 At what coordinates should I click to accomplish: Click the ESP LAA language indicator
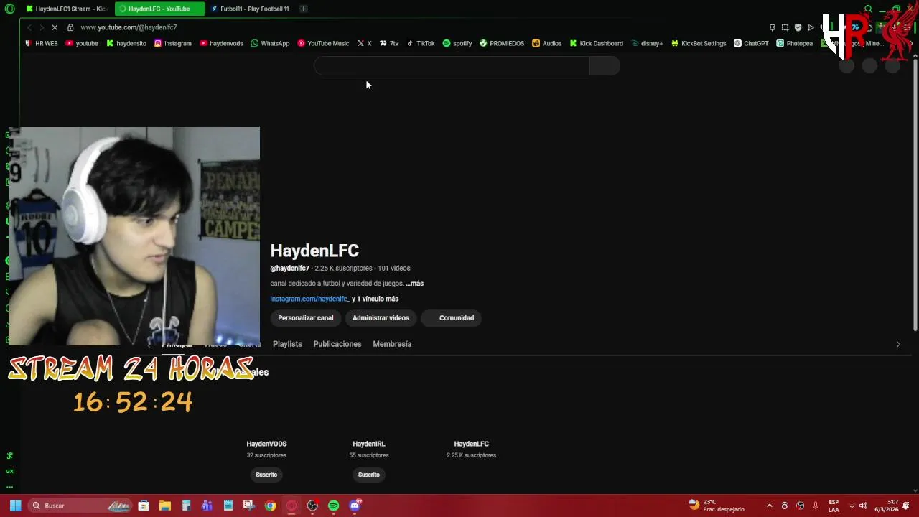click(x=834, y=506)
